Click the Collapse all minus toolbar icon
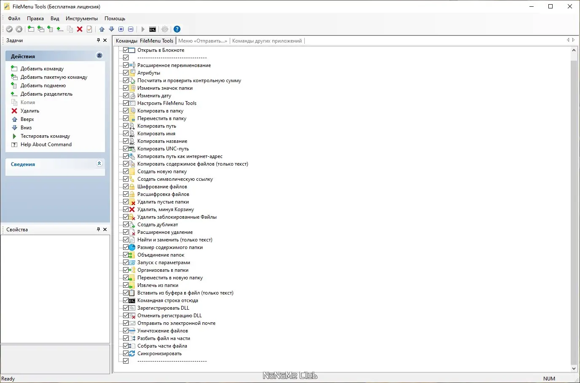Screen dimensions: 580x383 [x=131, y=29]
